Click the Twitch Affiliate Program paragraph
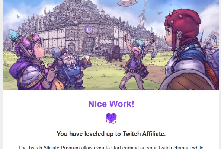Image resolution: width=221 pixels, height=149 pixels. coord(111,147)
